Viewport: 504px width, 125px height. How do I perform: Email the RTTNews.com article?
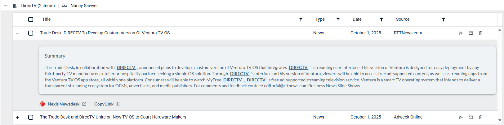pos(471,33)
